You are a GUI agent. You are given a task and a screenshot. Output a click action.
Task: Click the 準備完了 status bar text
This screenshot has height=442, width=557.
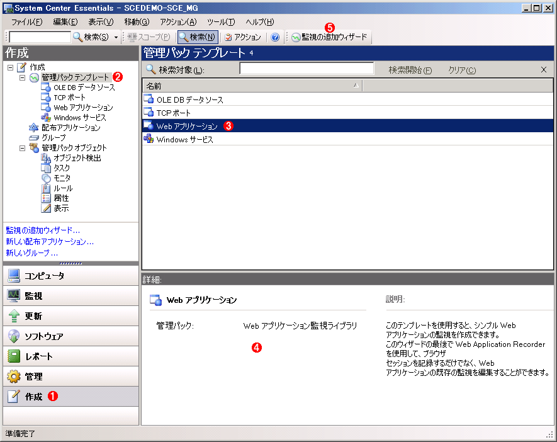click(20, 433)
